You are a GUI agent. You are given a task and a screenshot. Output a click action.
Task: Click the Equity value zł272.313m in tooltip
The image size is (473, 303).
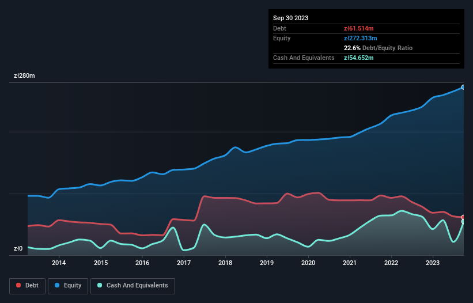pos(361,38)
